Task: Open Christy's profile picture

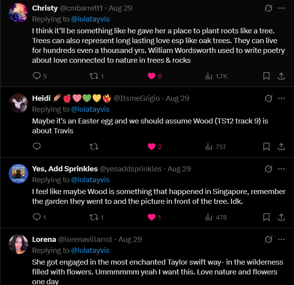Action: click(18, 13)
